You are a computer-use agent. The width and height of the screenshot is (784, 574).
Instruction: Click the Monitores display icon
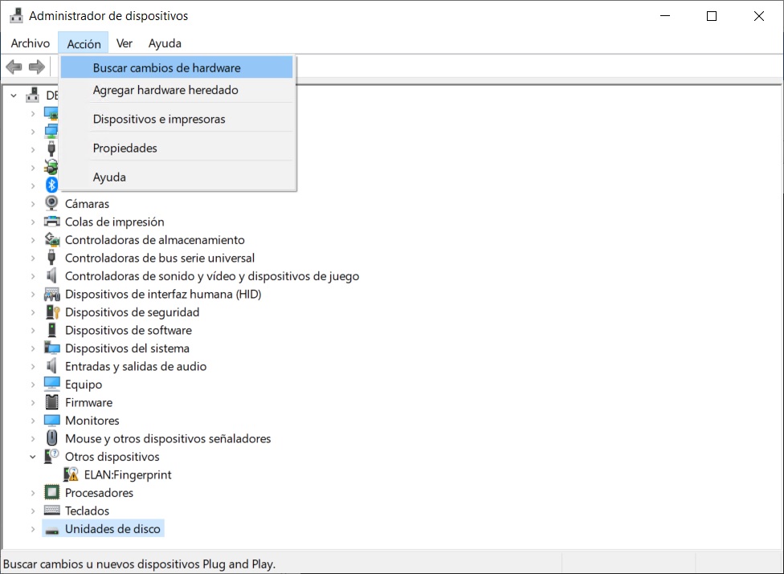(x=52, y=420)
